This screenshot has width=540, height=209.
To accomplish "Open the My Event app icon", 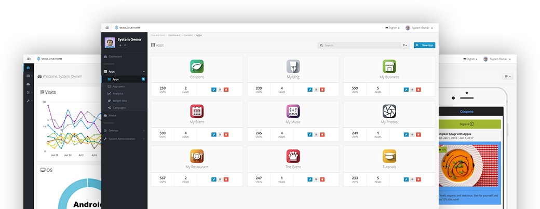I will (x=197, y=111).
